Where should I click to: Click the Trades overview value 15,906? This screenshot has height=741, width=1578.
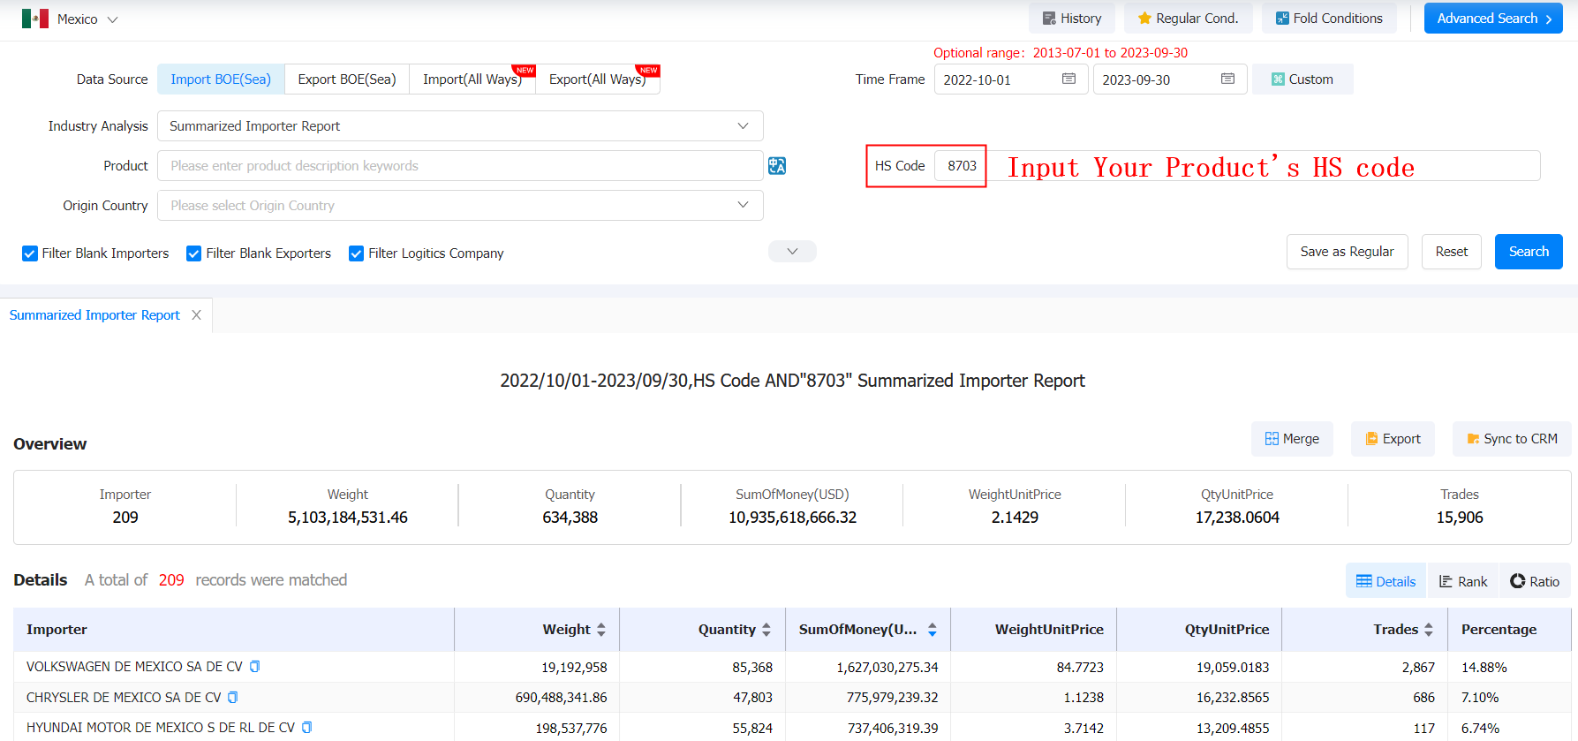1460,518
